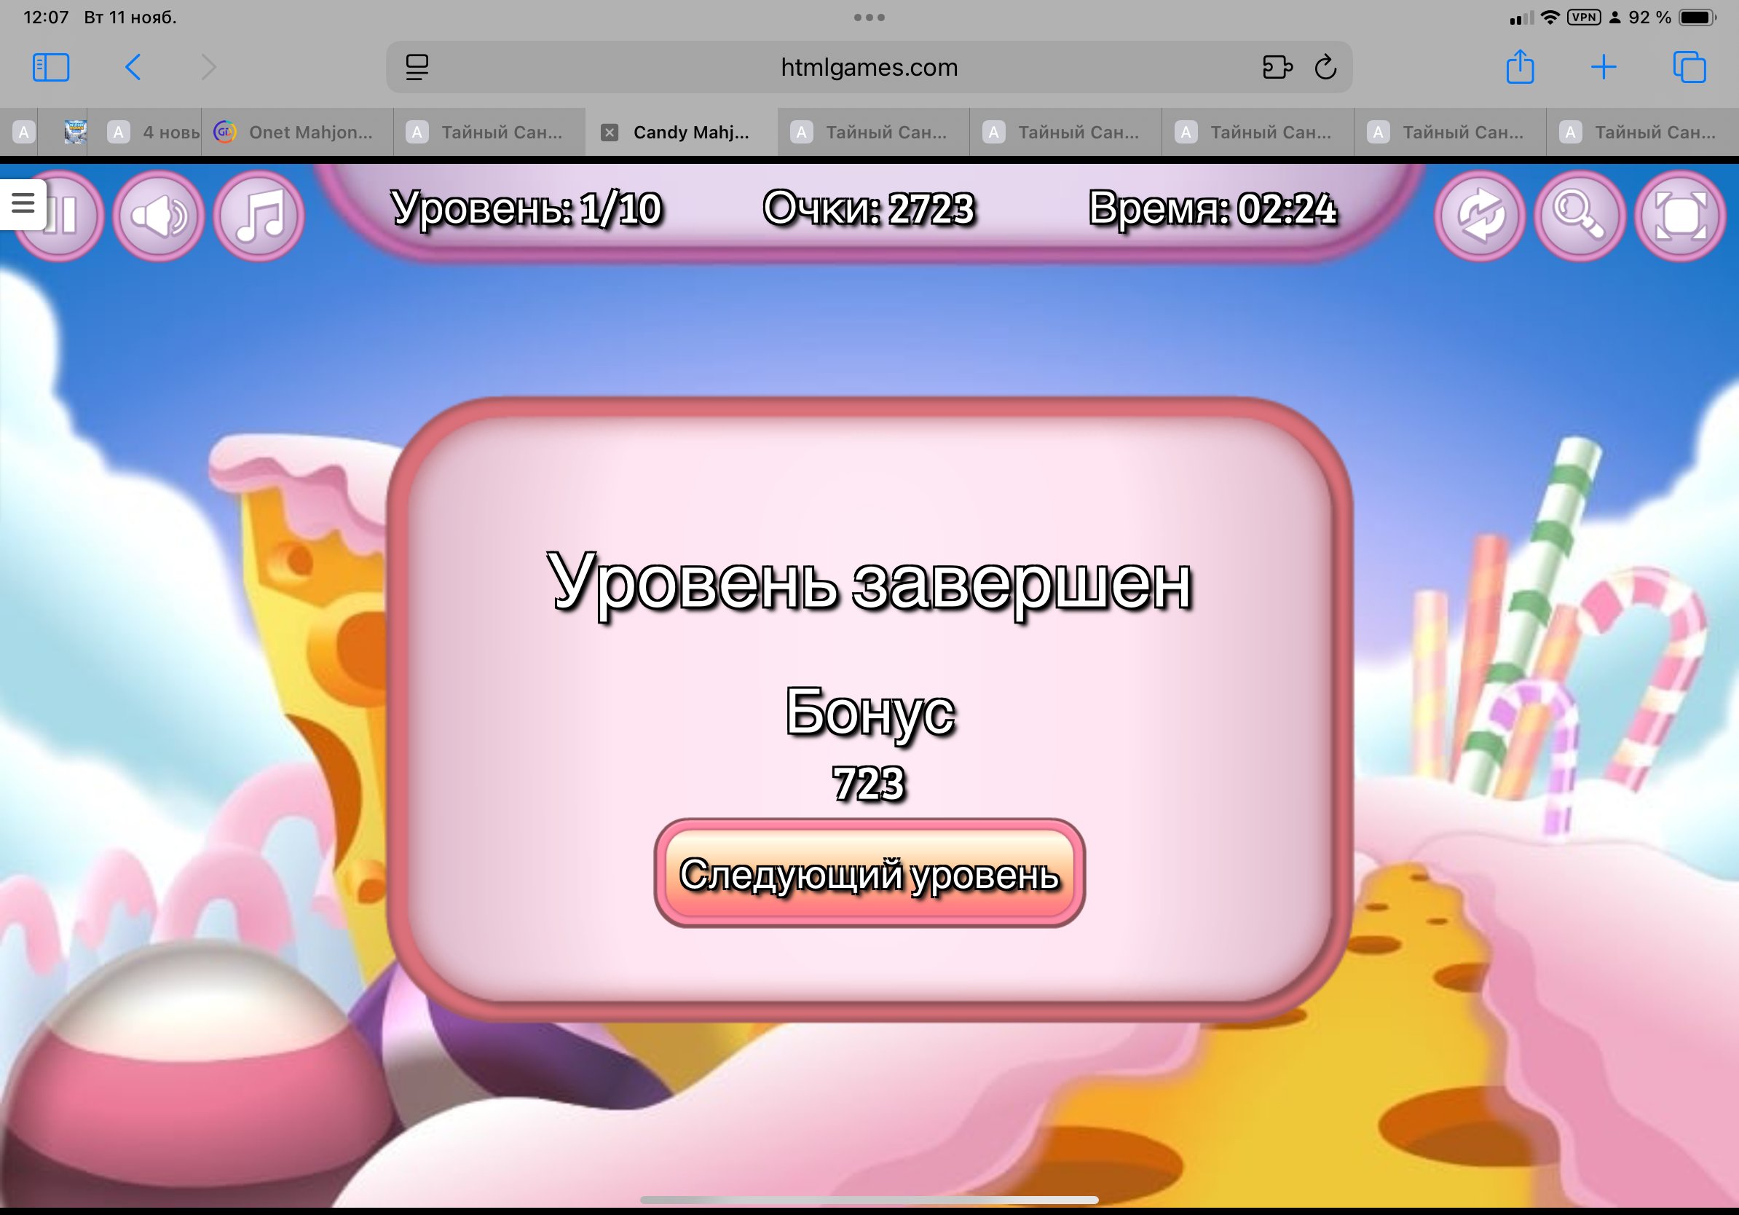
Task: Enter fullscreen mode in the game
Action: click(1679, 216)
